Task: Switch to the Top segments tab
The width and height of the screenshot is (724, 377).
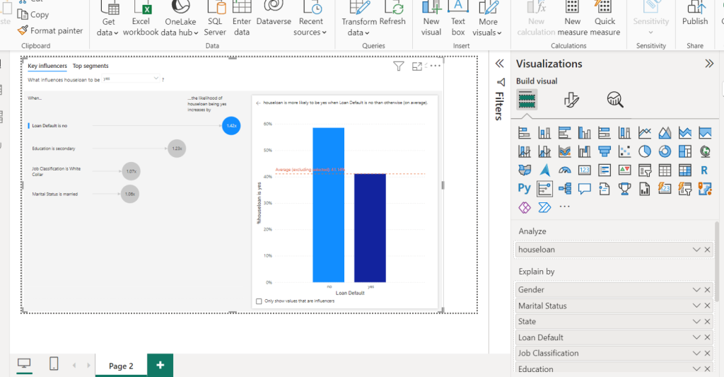Action: (90, 66)
